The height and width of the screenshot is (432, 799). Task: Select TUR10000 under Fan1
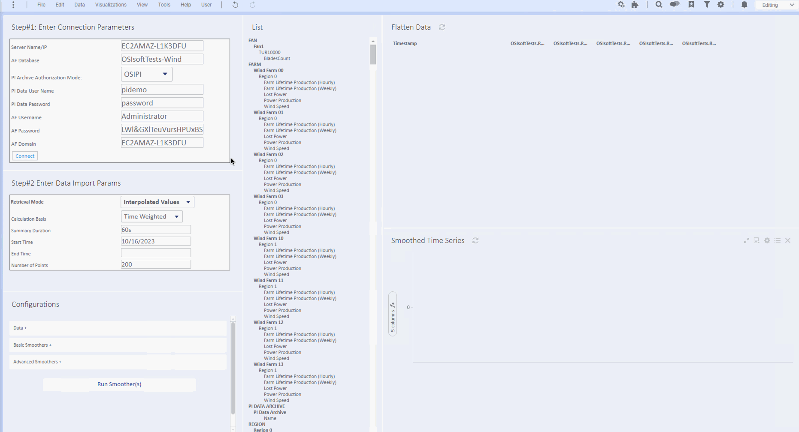click(269, 52)
